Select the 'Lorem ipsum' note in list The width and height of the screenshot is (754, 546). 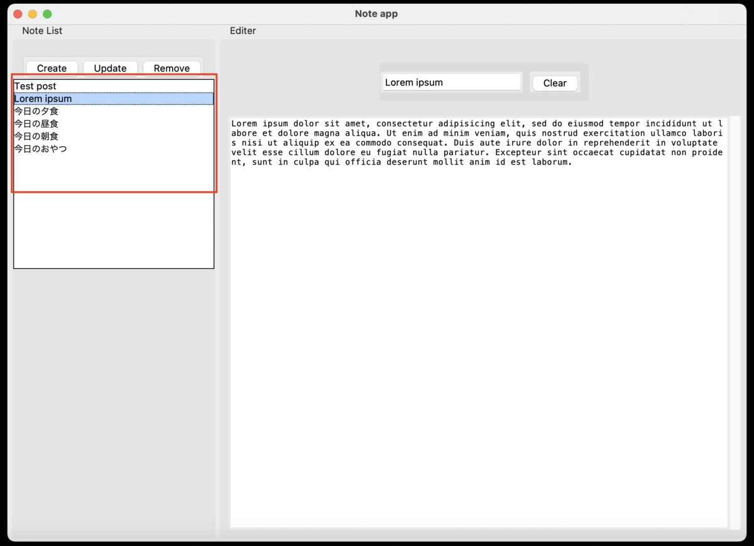(x=114, y=99)
